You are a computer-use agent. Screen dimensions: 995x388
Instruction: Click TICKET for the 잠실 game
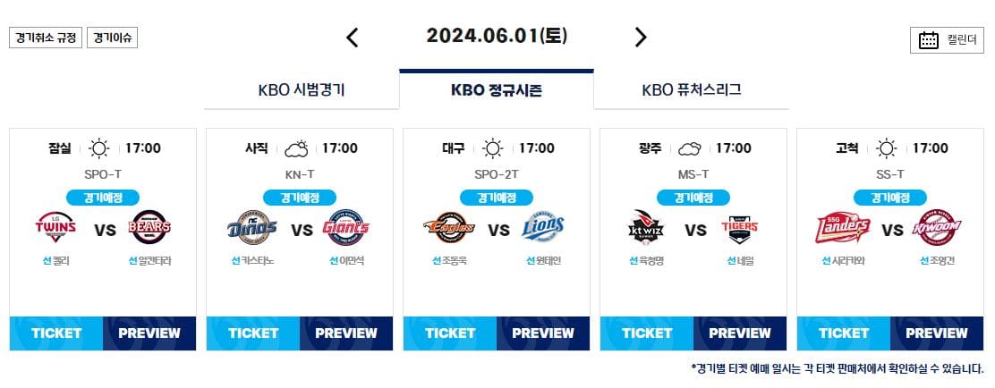56,333
